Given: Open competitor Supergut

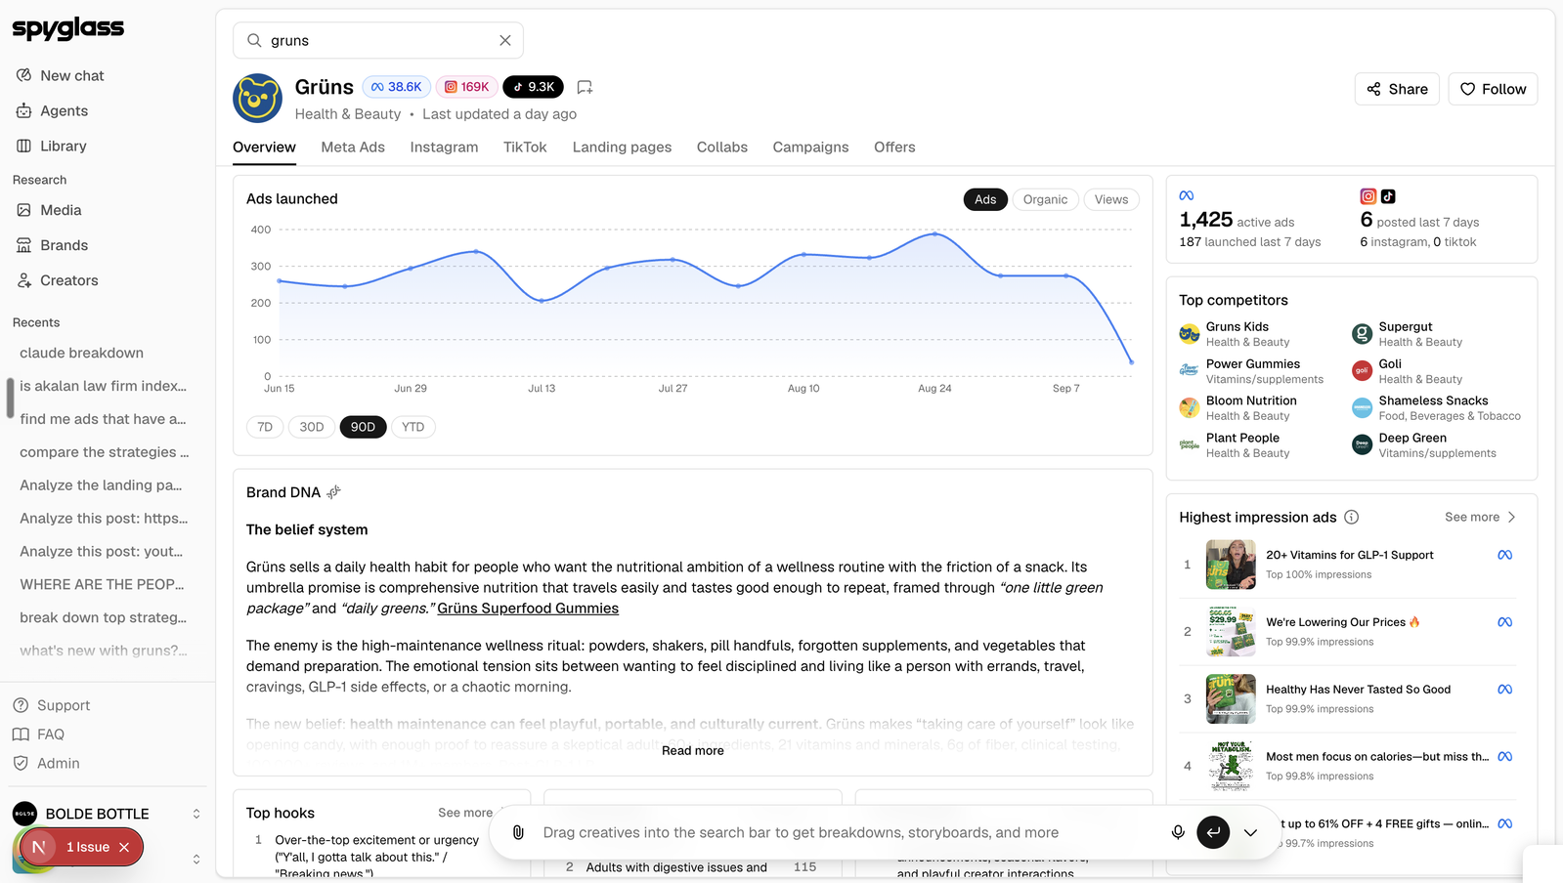Looking at the screenshot, I should pyautogui.click(x=1408, y=334).
